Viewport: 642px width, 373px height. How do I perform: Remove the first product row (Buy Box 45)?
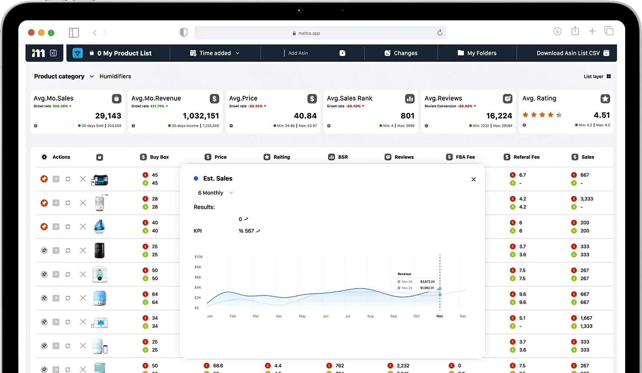coord(83,179)
